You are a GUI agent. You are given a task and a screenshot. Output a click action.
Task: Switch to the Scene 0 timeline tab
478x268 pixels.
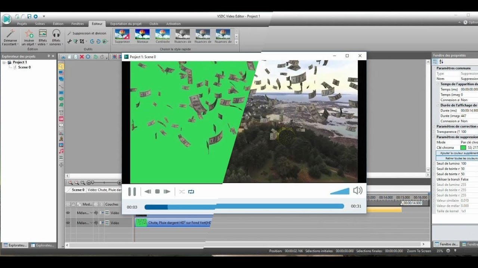78,190
